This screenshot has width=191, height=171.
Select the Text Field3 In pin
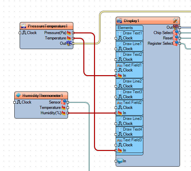click(116, 151)
